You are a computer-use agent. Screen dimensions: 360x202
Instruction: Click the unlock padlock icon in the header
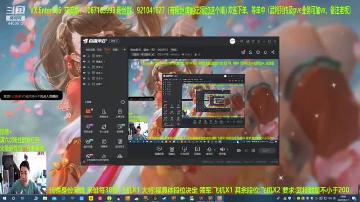(x=250, y=52)
